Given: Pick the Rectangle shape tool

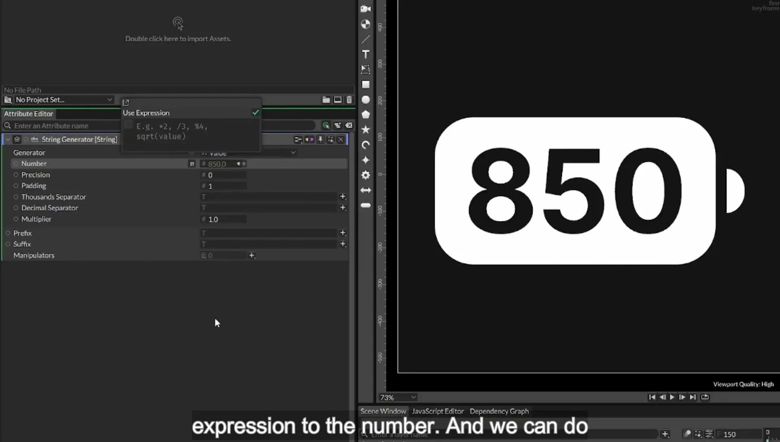Looking at the screenshot, I should [366, 84].
